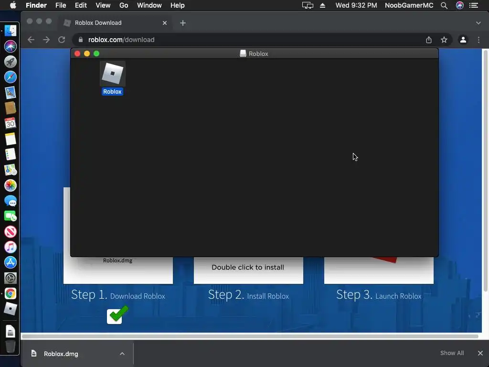Open a new Chrome tab

[x=183, y=23]
